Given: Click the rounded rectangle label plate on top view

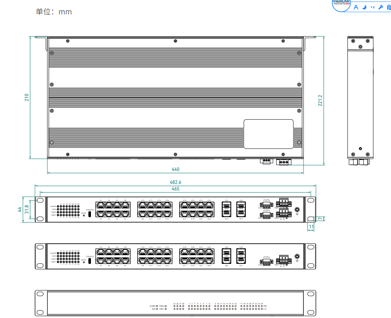Looking at the screenshot, I should [268, 134].
